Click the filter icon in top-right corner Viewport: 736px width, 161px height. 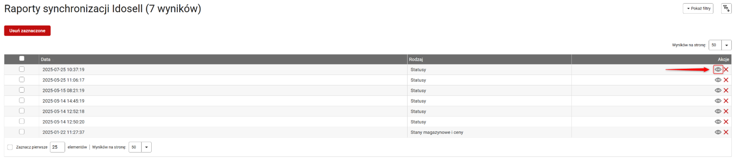click(x=726, y=8)
